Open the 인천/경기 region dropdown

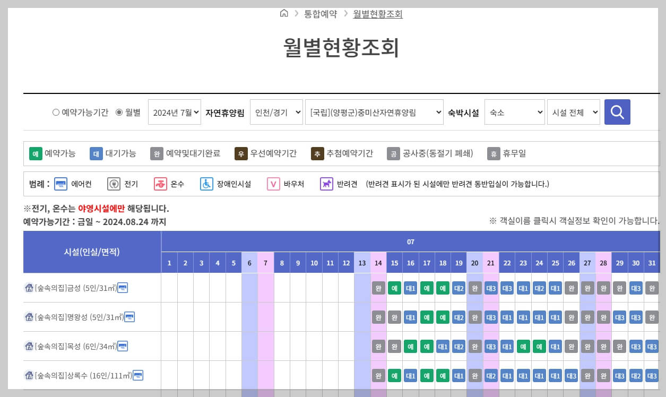pyautogui.click(x=276, y=112)
